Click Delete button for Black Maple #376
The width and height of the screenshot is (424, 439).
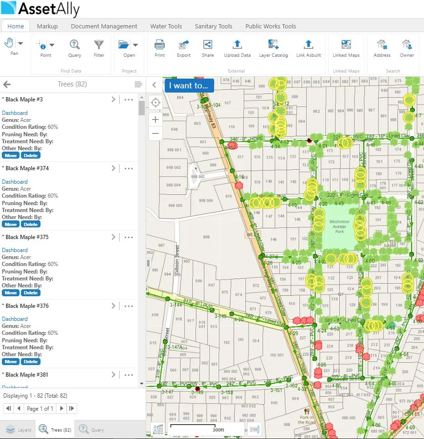pyautogui.click(x=31, y=362)
